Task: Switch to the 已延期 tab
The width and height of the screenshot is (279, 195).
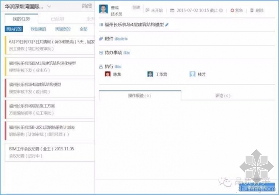Action: tap(57, 19)
